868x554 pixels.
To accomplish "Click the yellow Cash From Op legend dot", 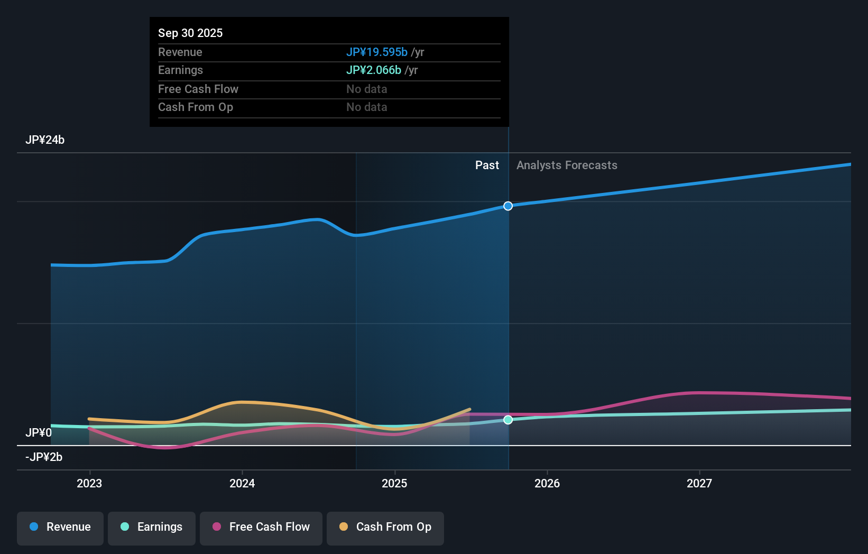I will tap(344, 527).
